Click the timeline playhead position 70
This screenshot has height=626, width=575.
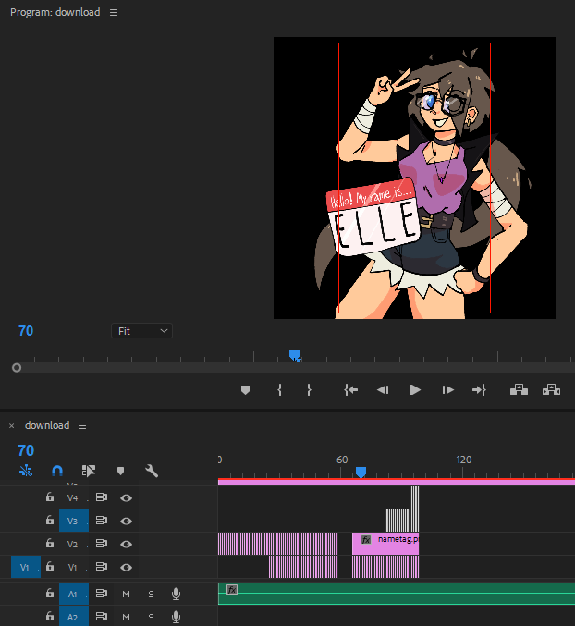click(26, 450)
